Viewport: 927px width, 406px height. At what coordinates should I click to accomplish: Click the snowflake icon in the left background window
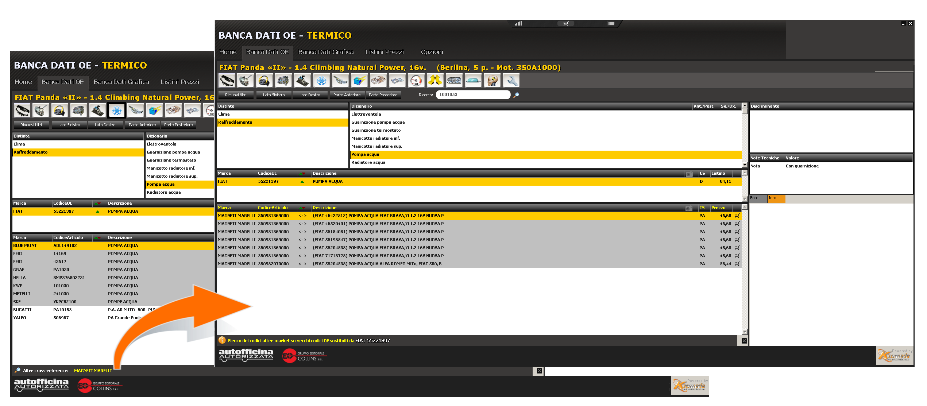(117, 110)
